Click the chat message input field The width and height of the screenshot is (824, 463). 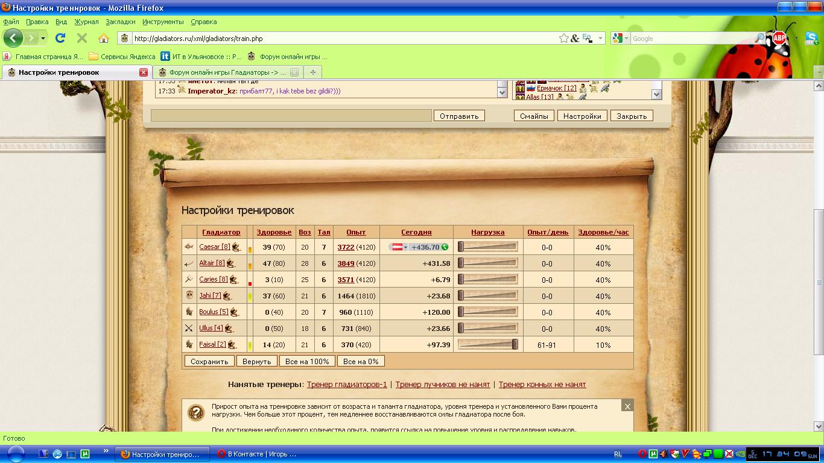click(291, 116)
